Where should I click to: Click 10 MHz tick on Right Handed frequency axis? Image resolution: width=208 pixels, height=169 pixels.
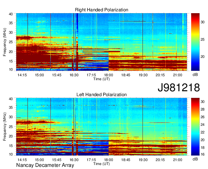(x=11, y=69)
